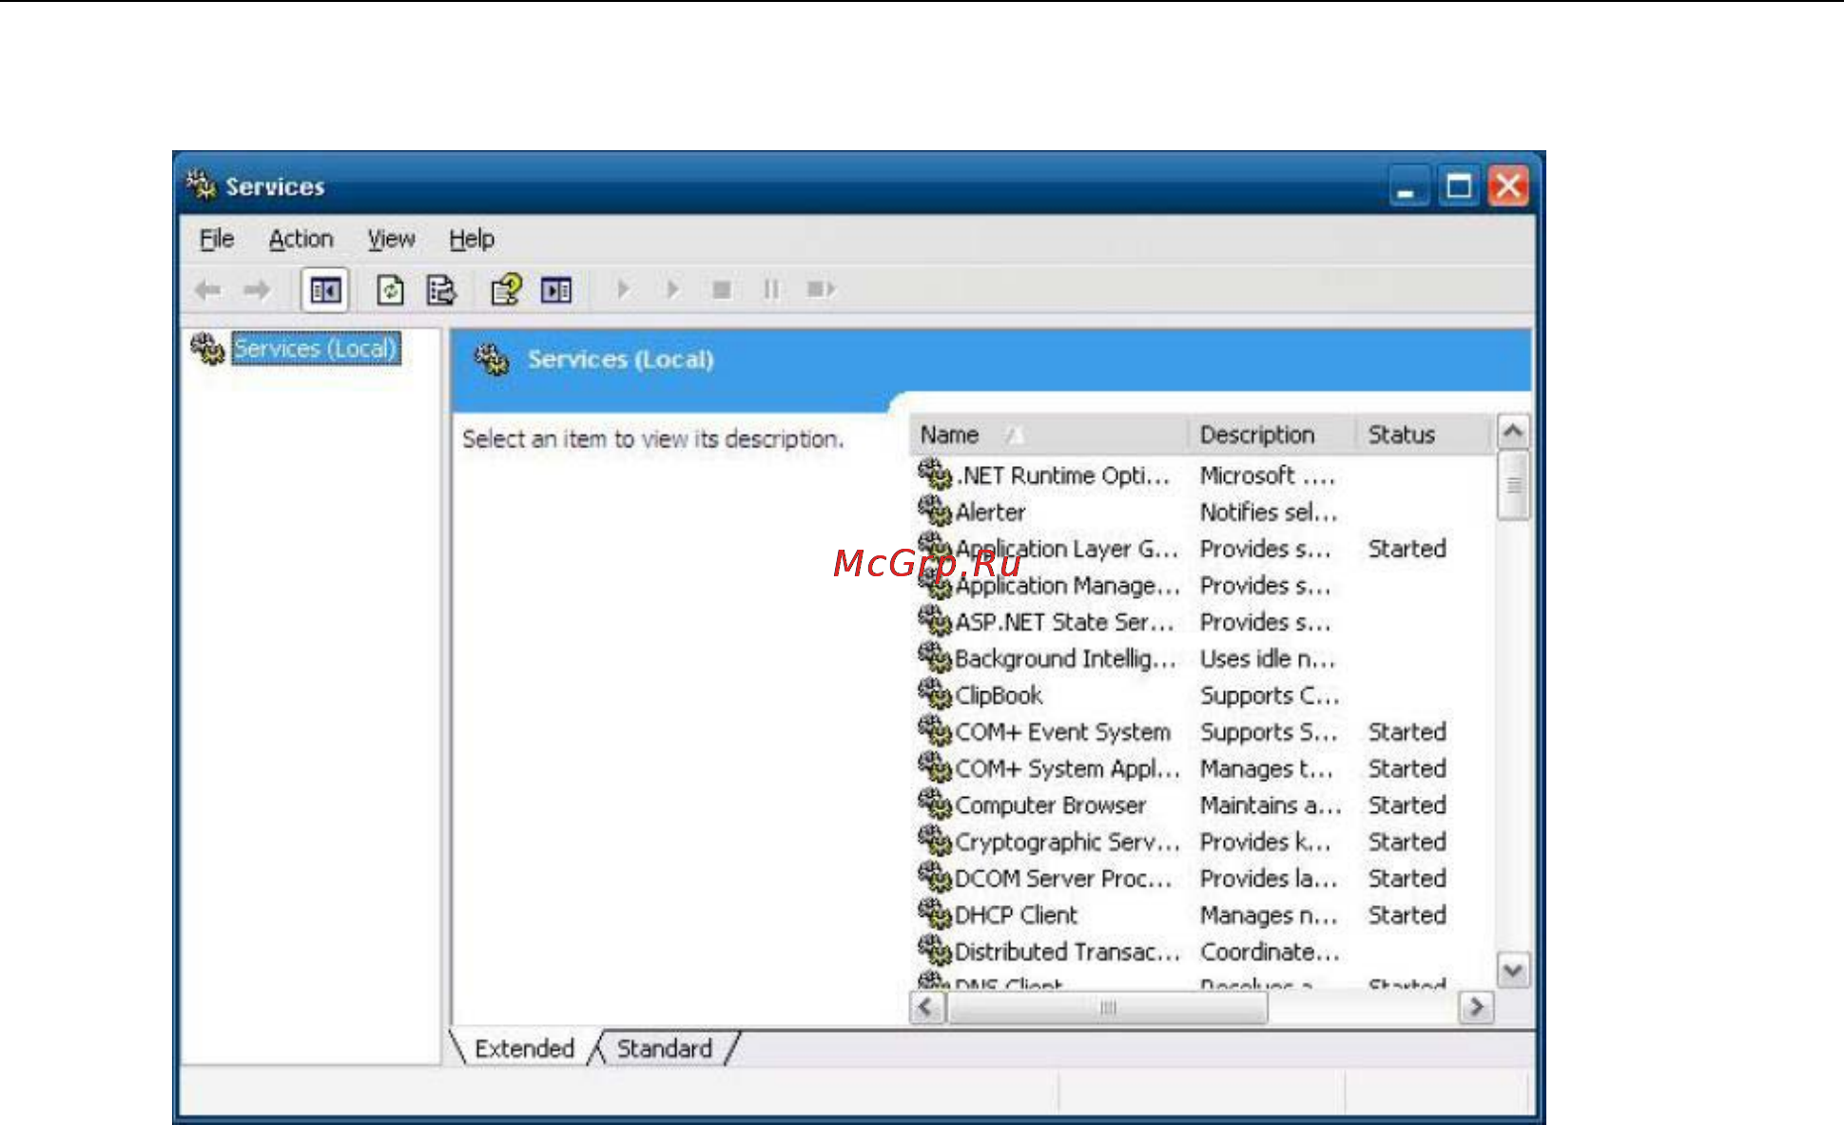Click the Pause Service toolbar icon
This screenshot has width=1844, height=1125.
[771, 289]
